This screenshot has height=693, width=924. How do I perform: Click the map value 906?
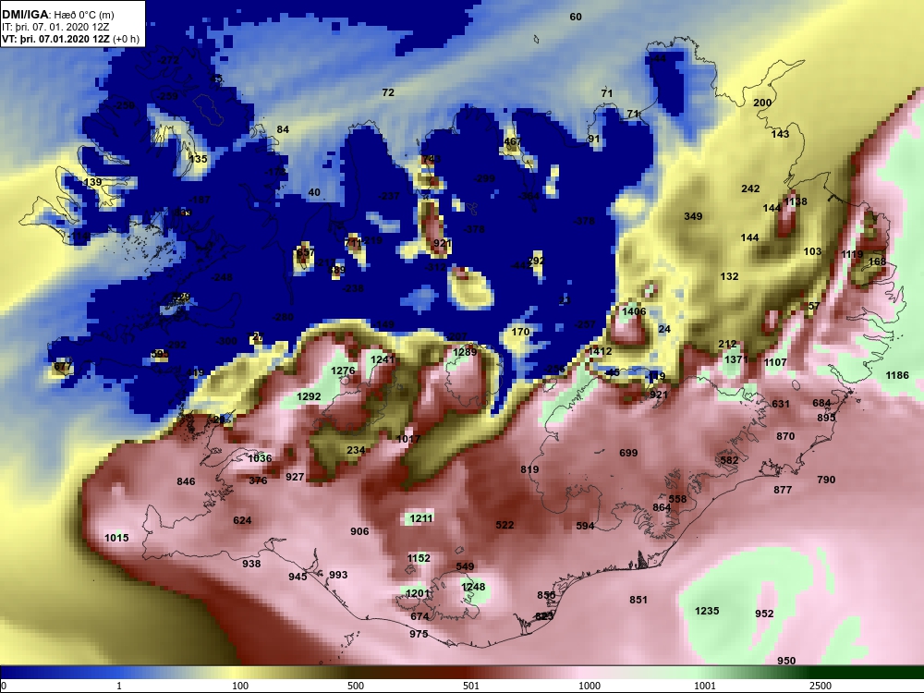(359, 531)
